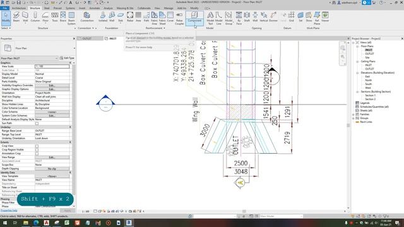Screen dimensions: 404x227
Task: Switch to the Collaborate ribbon tab
Action: coord(144,8)
